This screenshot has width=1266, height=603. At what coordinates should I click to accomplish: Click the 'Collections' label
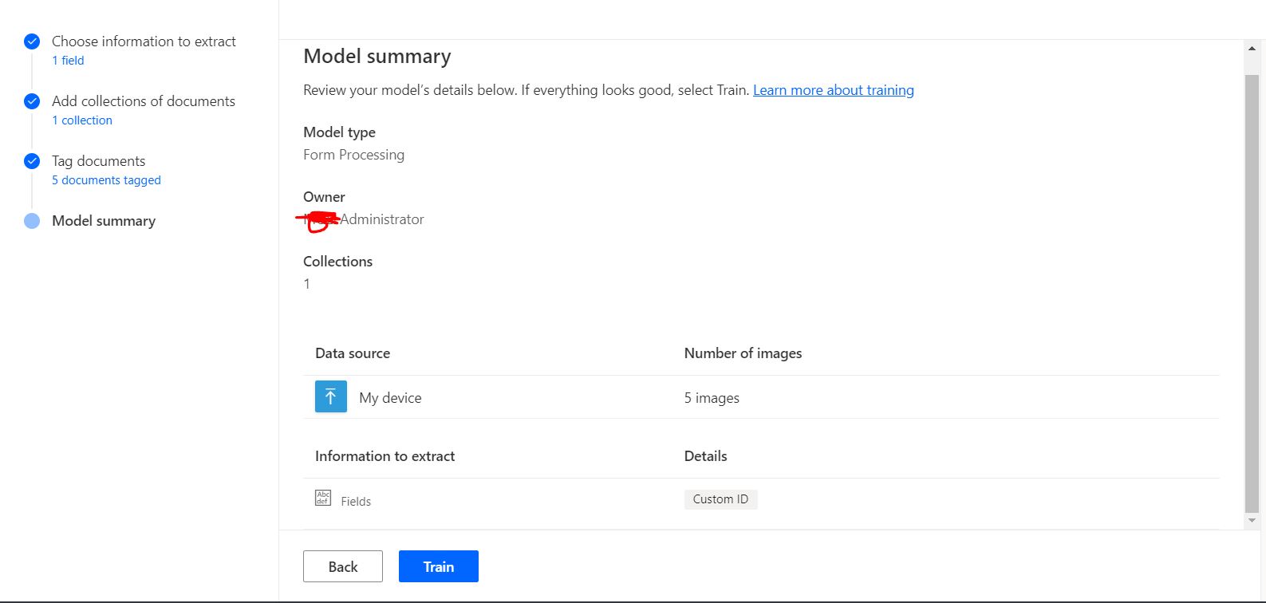click(x=337, y=262)
